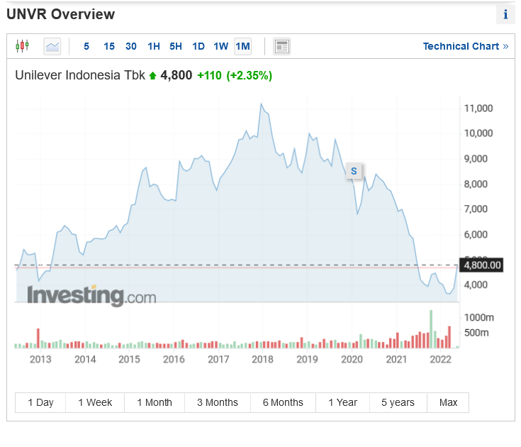Image resolution: width=521 pixels, height=447 pixels.
Task: Click the S split marker on chart
Action: 354,171
